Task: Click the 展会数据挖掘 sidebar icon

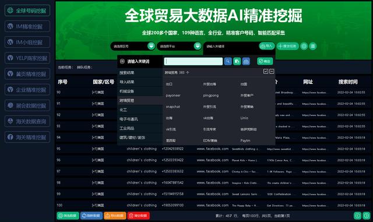Action: tap(10, 105)
